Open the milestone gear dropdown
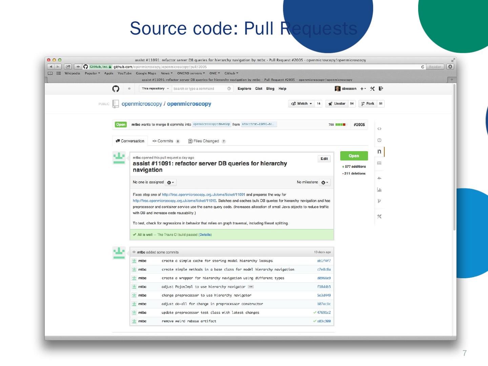488x366 pixels. [325, 183]
